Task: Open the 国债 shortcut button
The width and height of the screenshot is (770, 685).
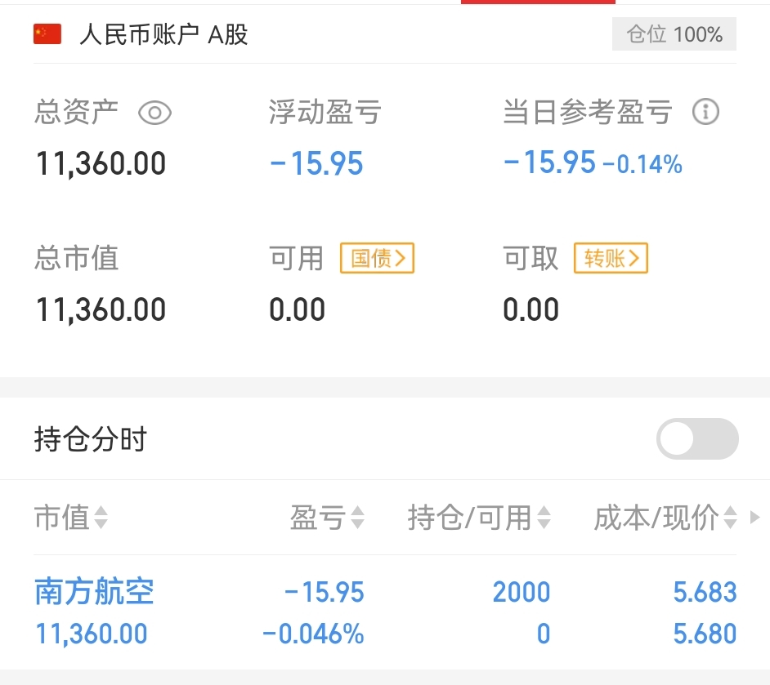Action: click(377, 258)
